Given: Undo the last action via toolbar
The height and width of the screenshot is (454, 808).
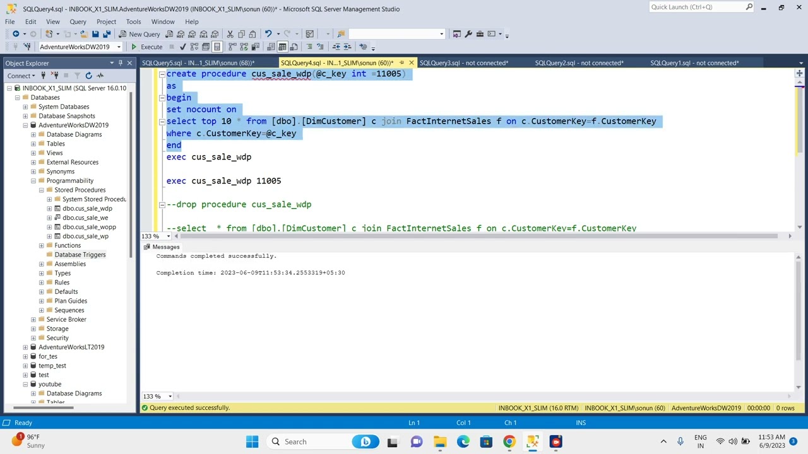Looking at the screenshot, I should tap(268, 34).
